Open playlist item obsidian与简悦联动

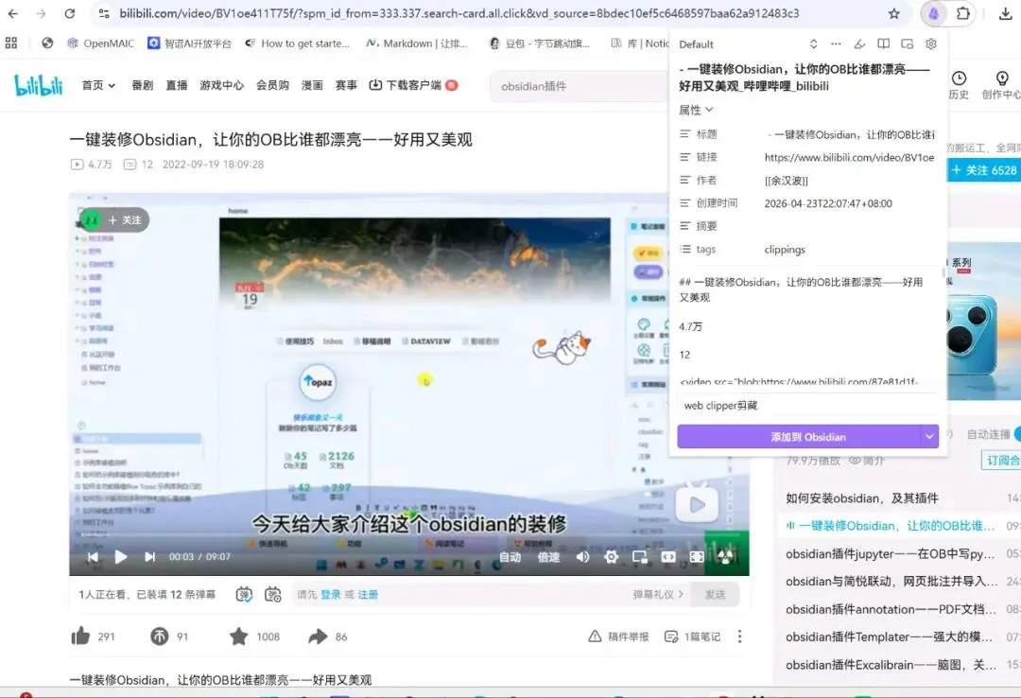pyautogui.click(x=891, y=582)
